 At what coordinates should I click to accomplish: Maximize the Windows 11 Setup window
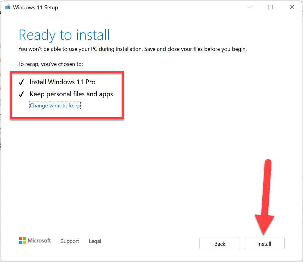pyautogui.click(x=270, y=7)
